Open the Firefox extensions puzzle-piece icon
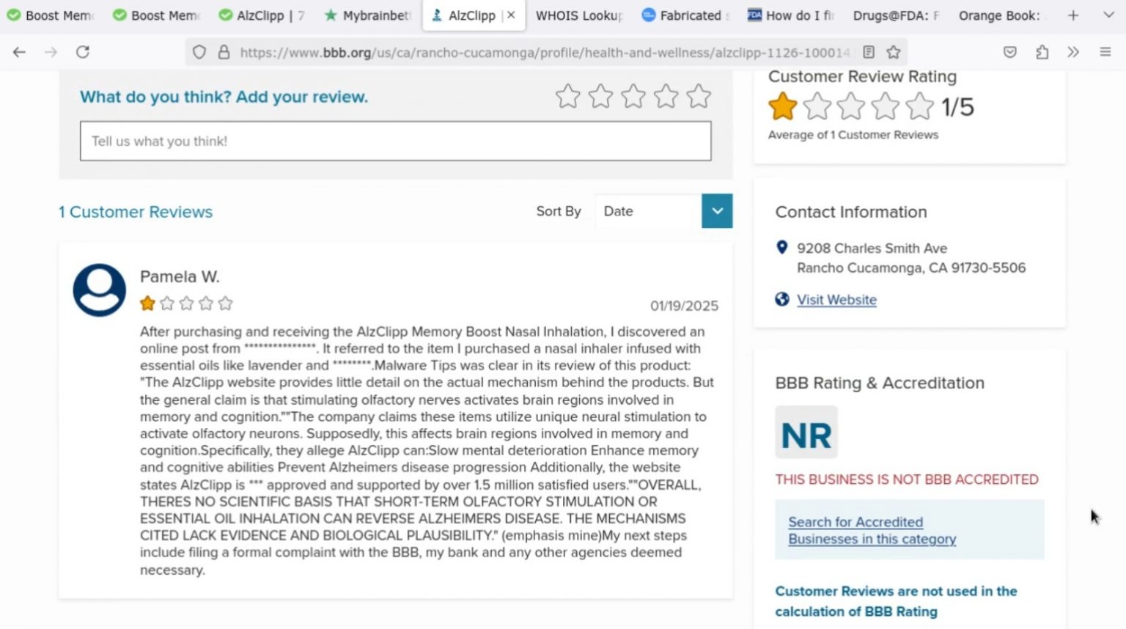Viewport: 1126px width, 629px height. click(x=1042, y=52)
